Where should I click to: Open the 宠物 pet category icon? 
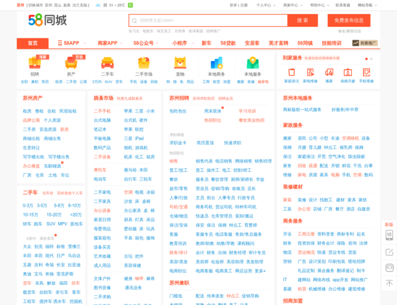tap(180, 63)
